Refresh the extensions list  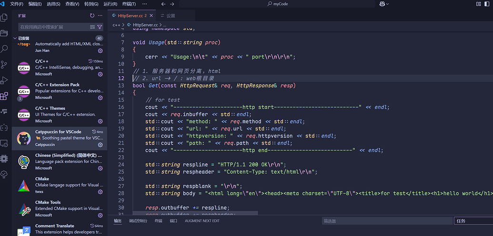pyautogui.click(x=92, y=15)
